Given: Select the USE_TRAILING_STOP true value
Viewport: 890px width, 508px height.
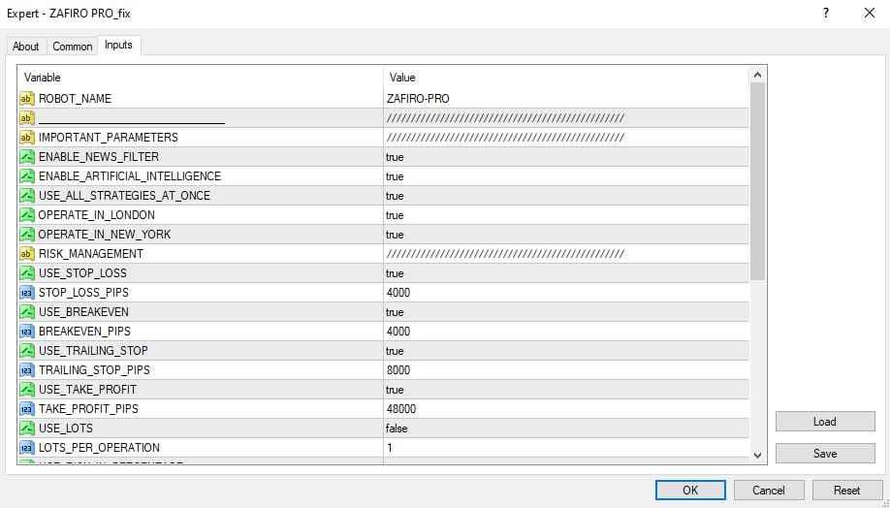Looking at the screenshot, I should coord(566,350).
